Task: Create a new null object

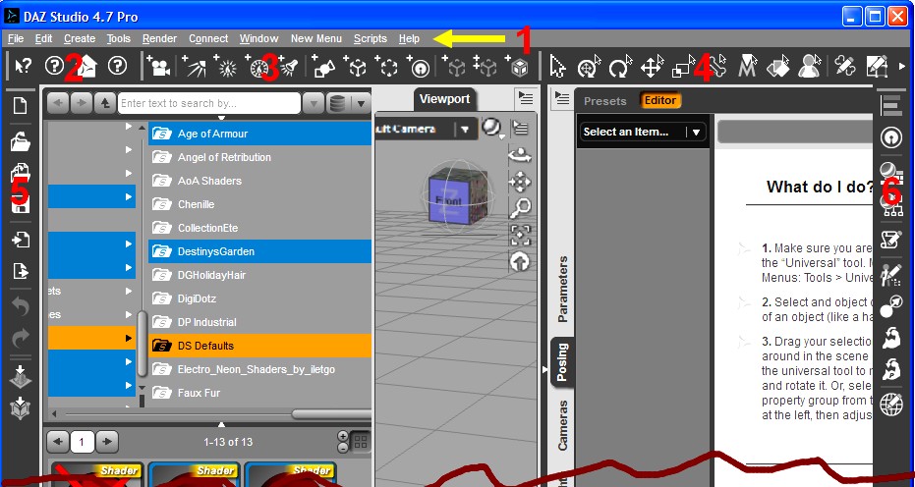Action: click(x=355, y=67)
